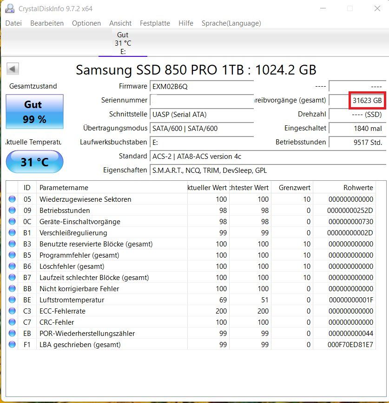Open the Ansicht menu
The image size is (389, 403).
(120, 23)
